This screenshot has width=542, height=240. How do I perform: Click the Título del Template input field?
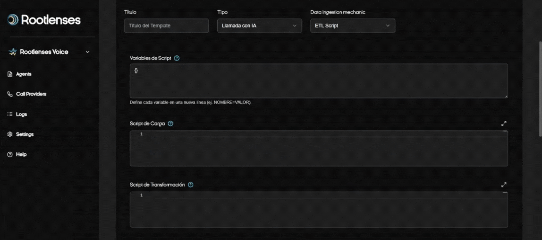pos(166,26)
